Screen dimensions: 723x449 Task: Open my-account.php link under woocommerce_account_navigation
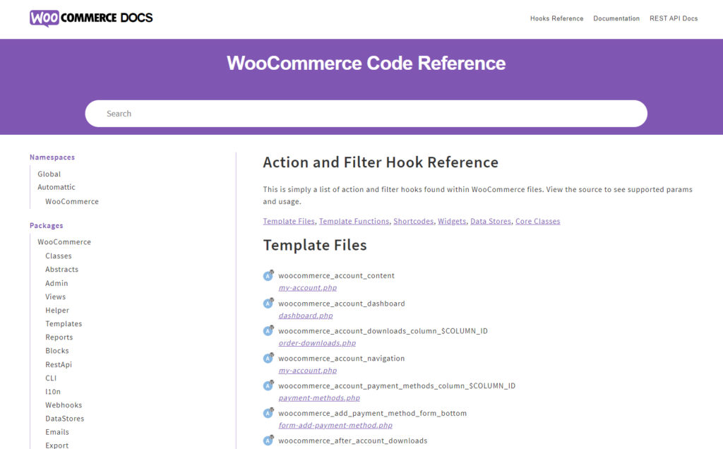(x=308, y=371)
